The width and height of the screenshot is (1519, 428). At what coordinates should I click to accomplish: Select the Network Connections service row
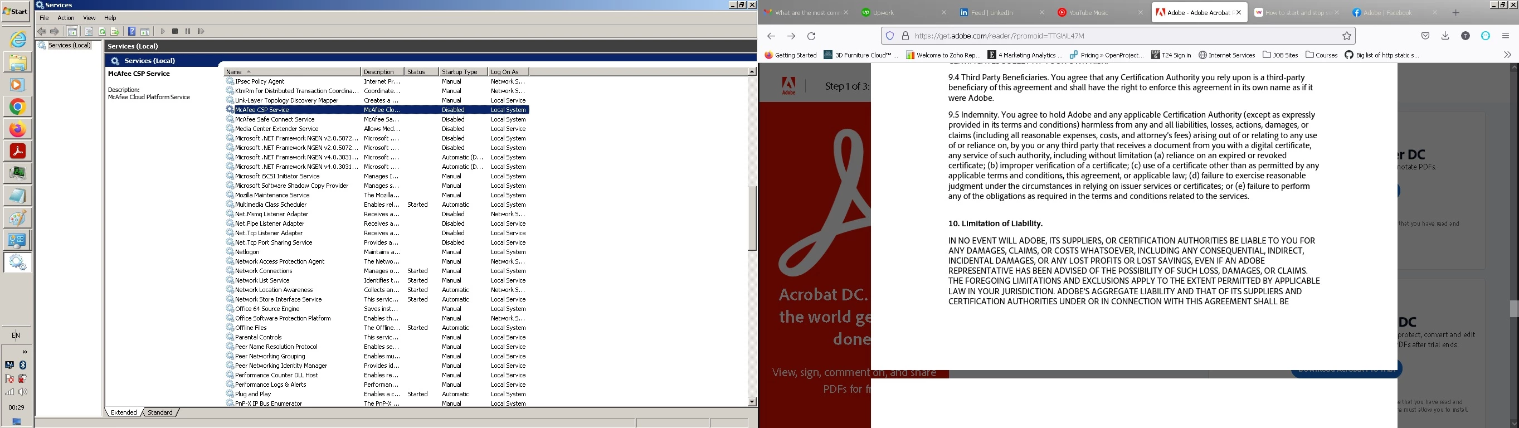click(377, 271)
